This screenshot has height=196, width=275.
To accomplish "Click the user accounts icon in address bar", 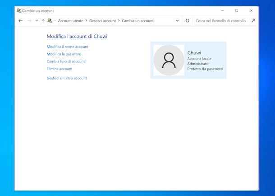I will pos(50,21).
